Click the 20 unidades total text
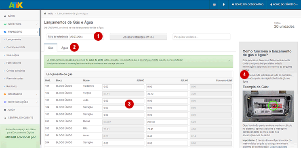301x148 pixels. point(284,27)
